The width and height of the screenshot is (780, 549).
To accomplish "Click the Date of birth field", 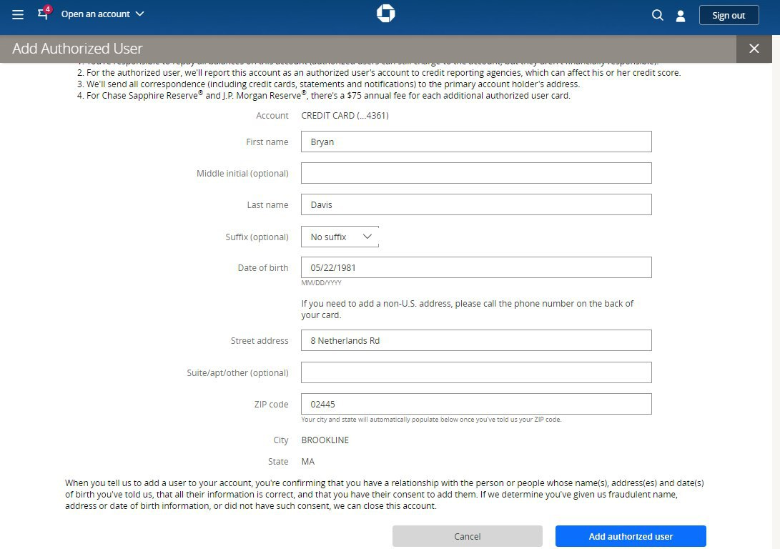I will pyautogui.click(x=476, y=267).
